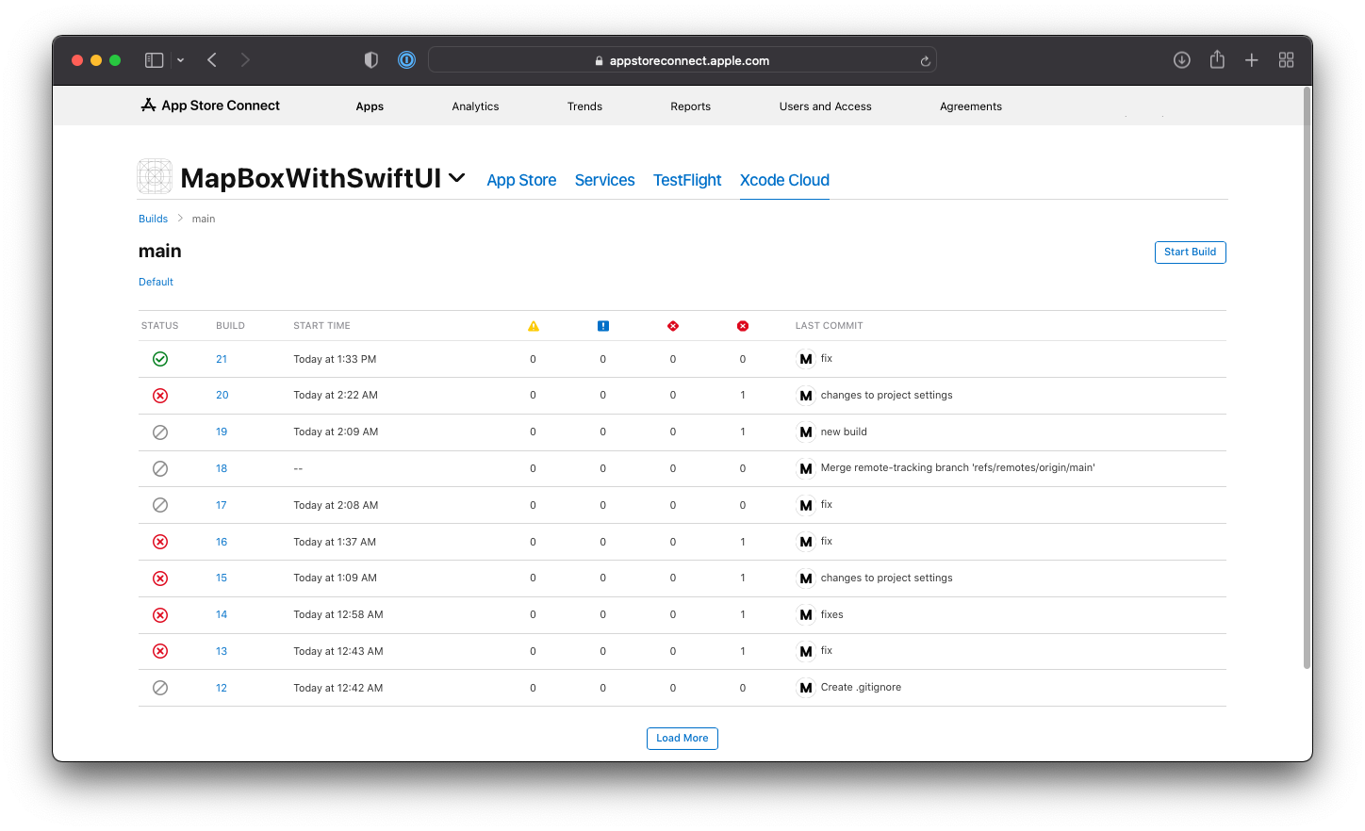Click the failed status icon for build 15
1365x831 pixels.
pos(160,578)
